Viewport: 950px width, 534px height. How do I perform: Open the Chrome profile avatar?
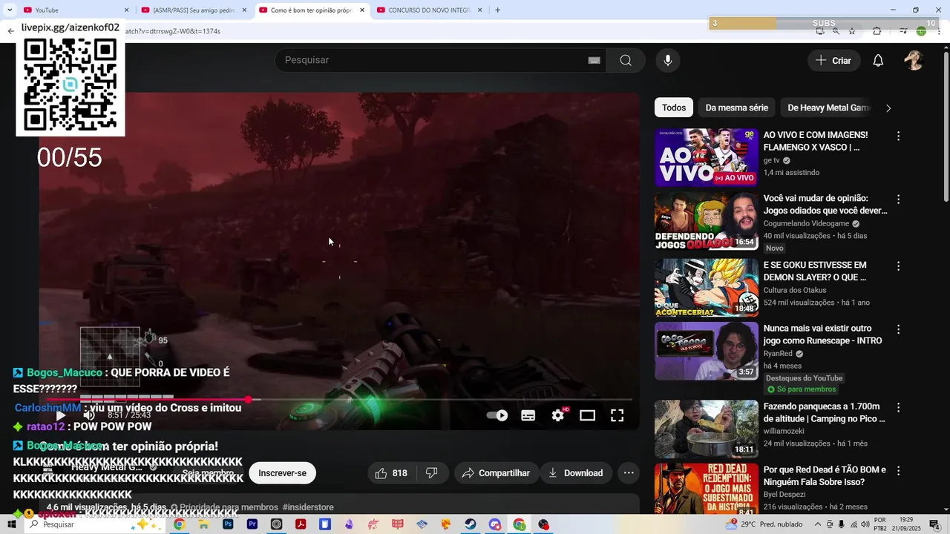coord(921,31)
